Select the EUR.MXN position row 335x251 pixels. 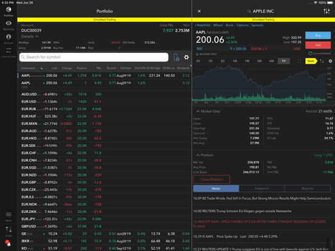(x=104, y=124)
